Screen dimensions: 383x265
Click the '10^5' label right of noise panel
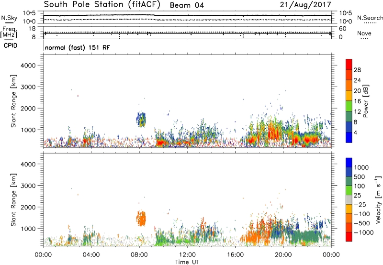click(346, 13)
